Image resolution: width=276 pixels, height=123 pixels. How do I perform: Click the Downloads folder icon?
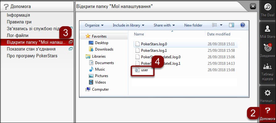pos(91,49)
